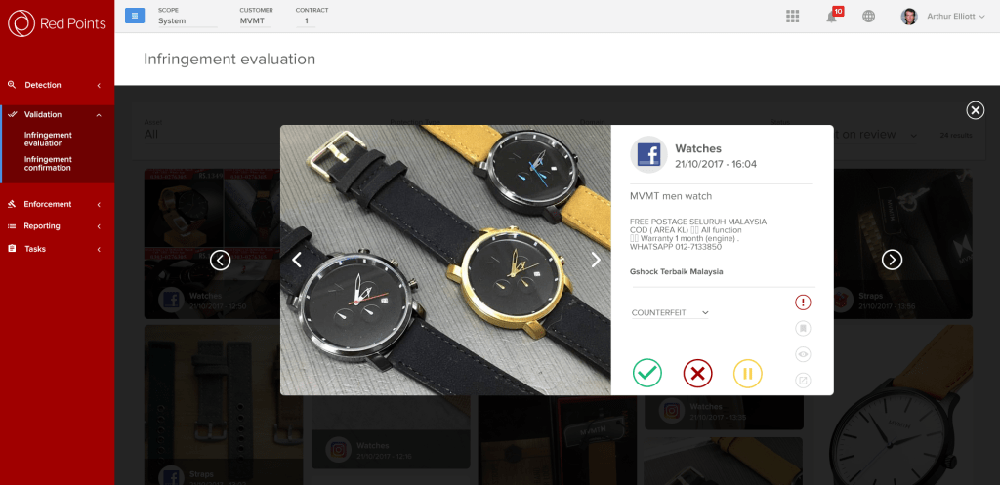The width and height of the screenshot is (1000, 485).
Task: Click the MVMT men watch title text
Action: 670,196
